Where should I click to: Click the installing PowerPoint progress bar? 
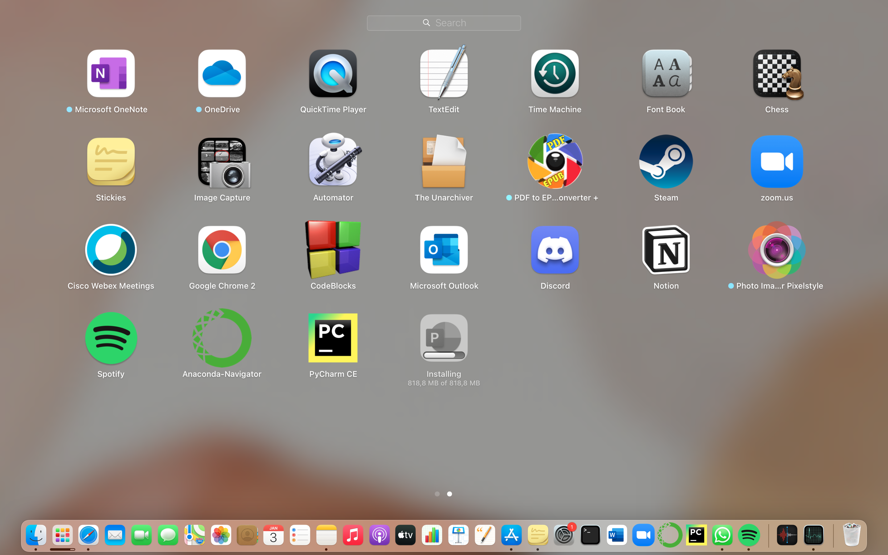pos(444,355)
